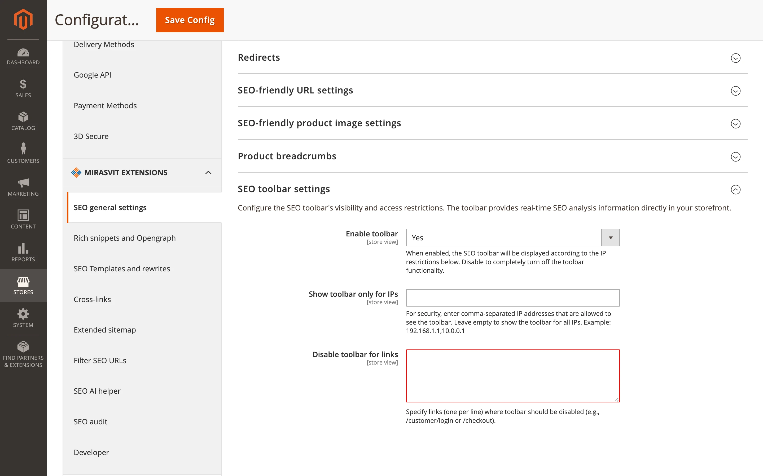Viewport: 763px width, 476px height.
Task: Open the Marketing sidebar panel
Action: [23, 188]
